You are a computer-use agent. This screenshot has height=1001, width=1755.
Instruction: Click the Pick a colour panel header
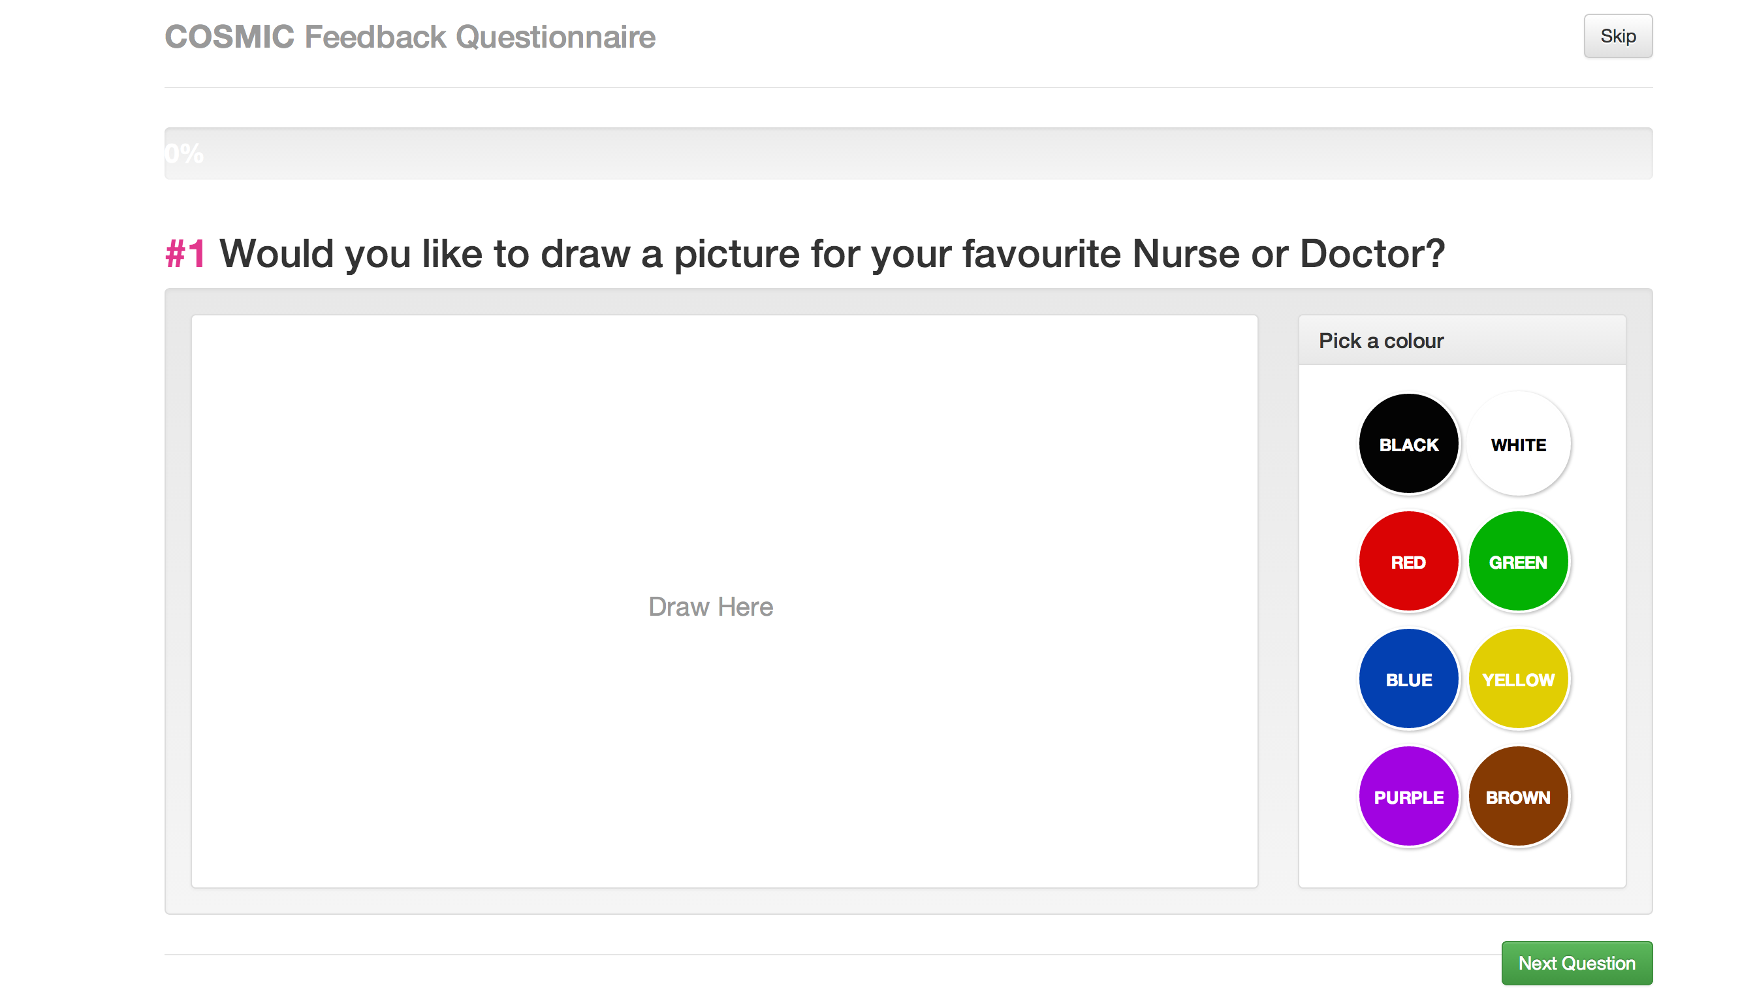click(1461, 340)
